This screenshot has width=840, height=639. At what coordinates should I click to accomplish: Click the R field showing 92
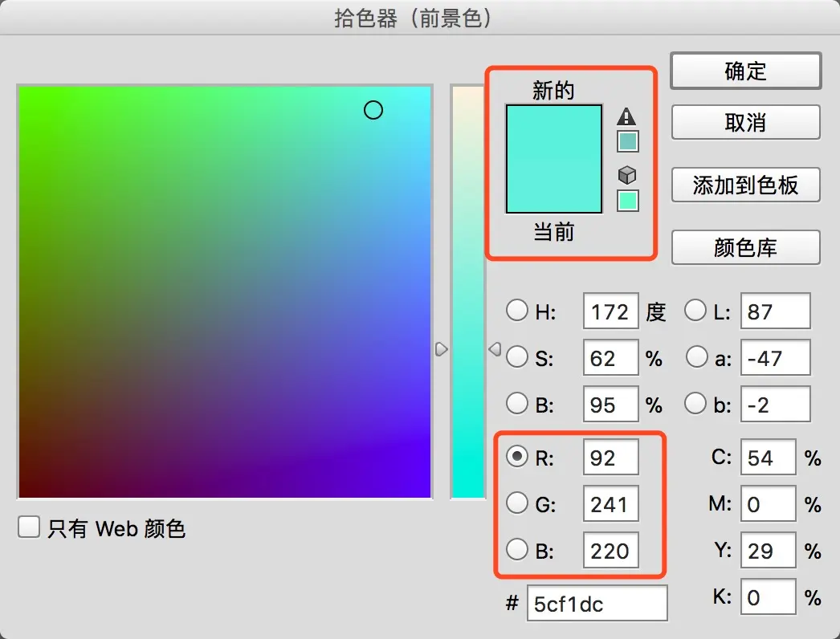pos(610,458)
